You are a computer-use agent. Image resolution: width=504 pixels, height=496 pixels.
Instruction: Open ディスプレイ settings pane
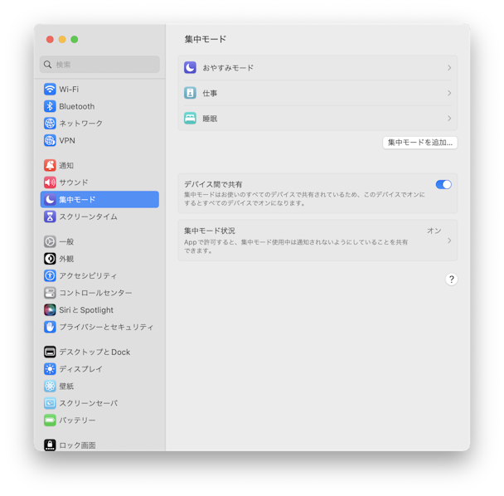[99, 369]
